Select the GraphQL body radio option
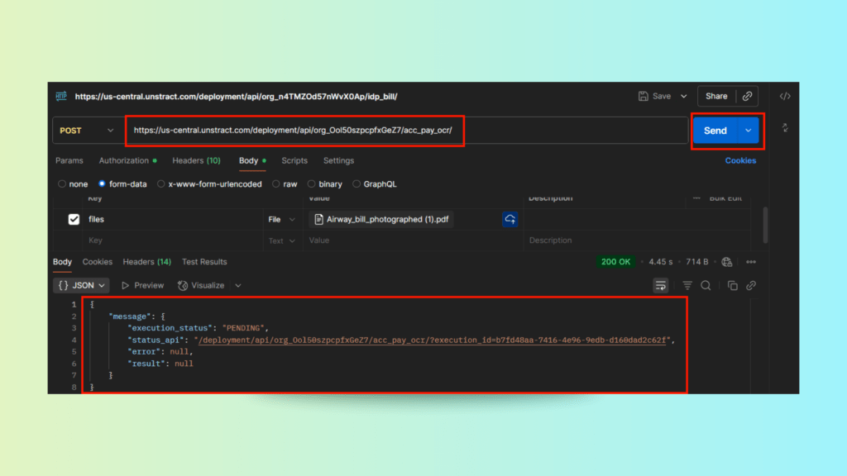Image resolution: width=847 pixels, height=476 pixels. coord(357,184)
